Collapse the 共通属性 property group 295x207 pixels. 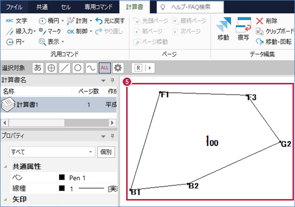5,166
